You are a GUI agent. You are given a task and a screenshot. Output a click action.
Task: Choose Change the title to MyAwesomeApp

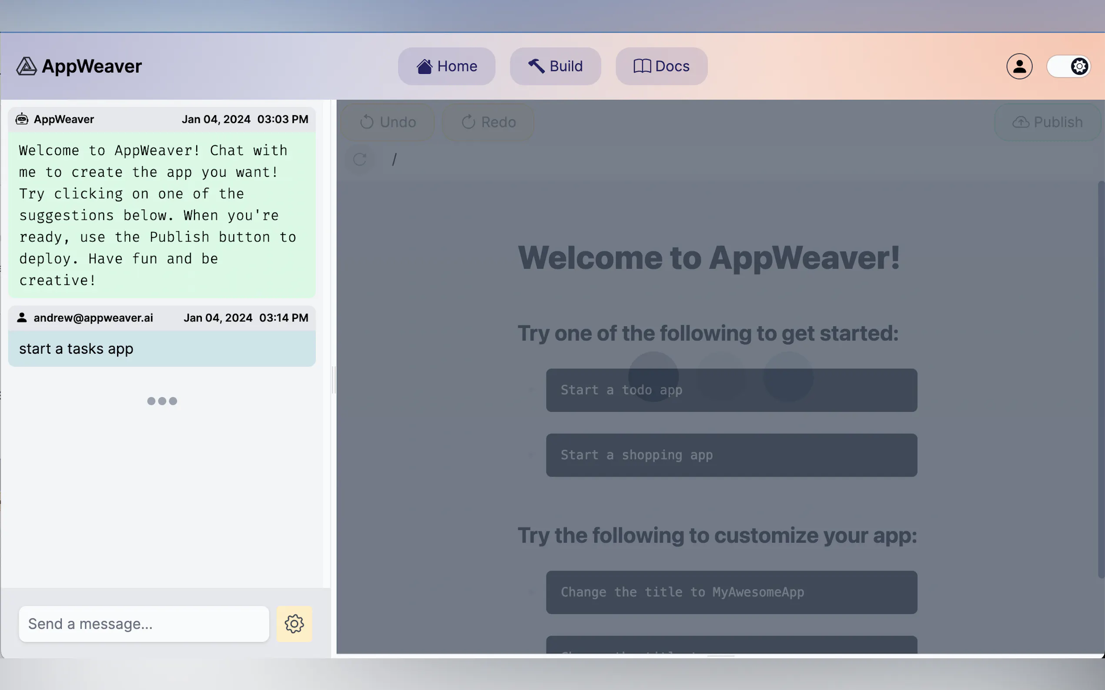pyautogui.click(x=731, y=592)
